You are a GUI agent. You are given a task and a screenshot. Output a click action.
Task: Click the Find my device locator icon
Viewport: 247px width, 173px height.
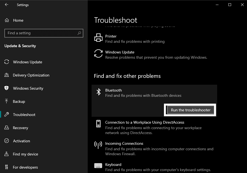(6, 154)
